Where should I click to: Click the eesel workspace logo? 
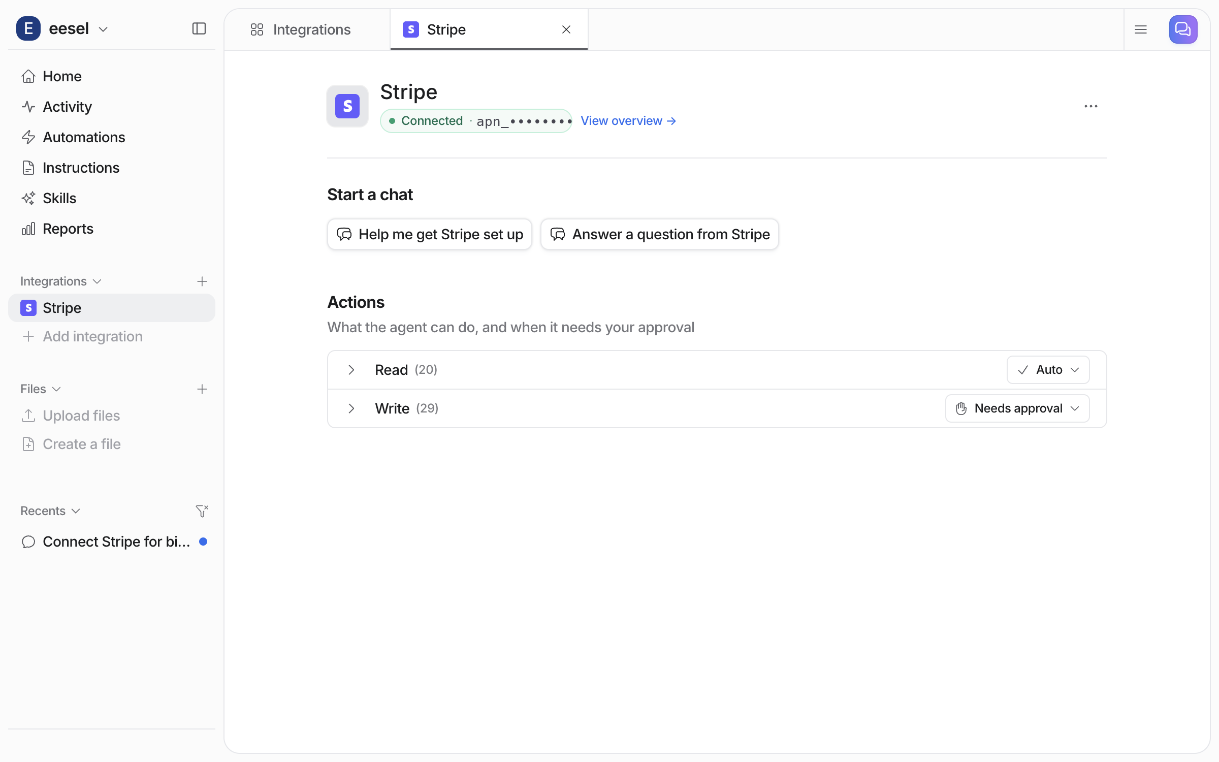(28, 28)
